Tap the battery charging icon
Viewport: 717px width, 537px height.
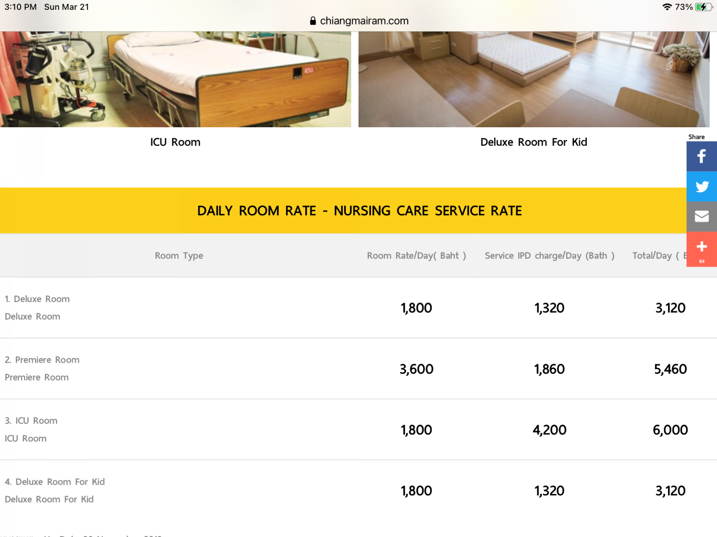pos(703,7)
